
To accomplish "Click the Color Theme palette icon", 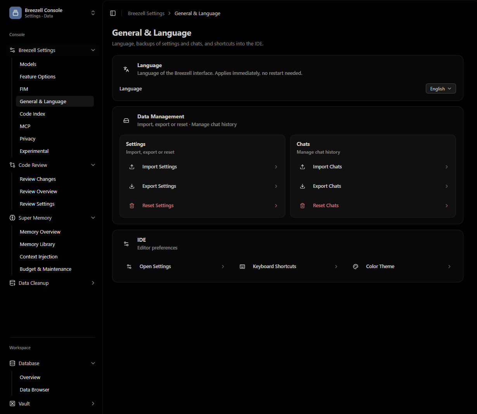I will click(x=356, y=266).
